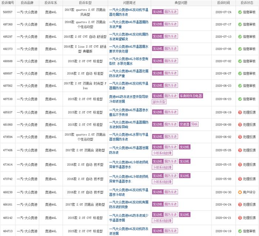259x236 pixels.
Task: Click 漏防冻液 tag in row 497360
Action: (x=171, y=24)
